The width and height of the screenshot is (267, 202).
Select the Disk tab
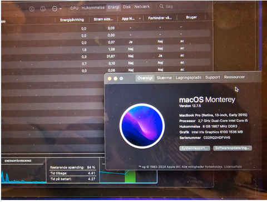127,7
